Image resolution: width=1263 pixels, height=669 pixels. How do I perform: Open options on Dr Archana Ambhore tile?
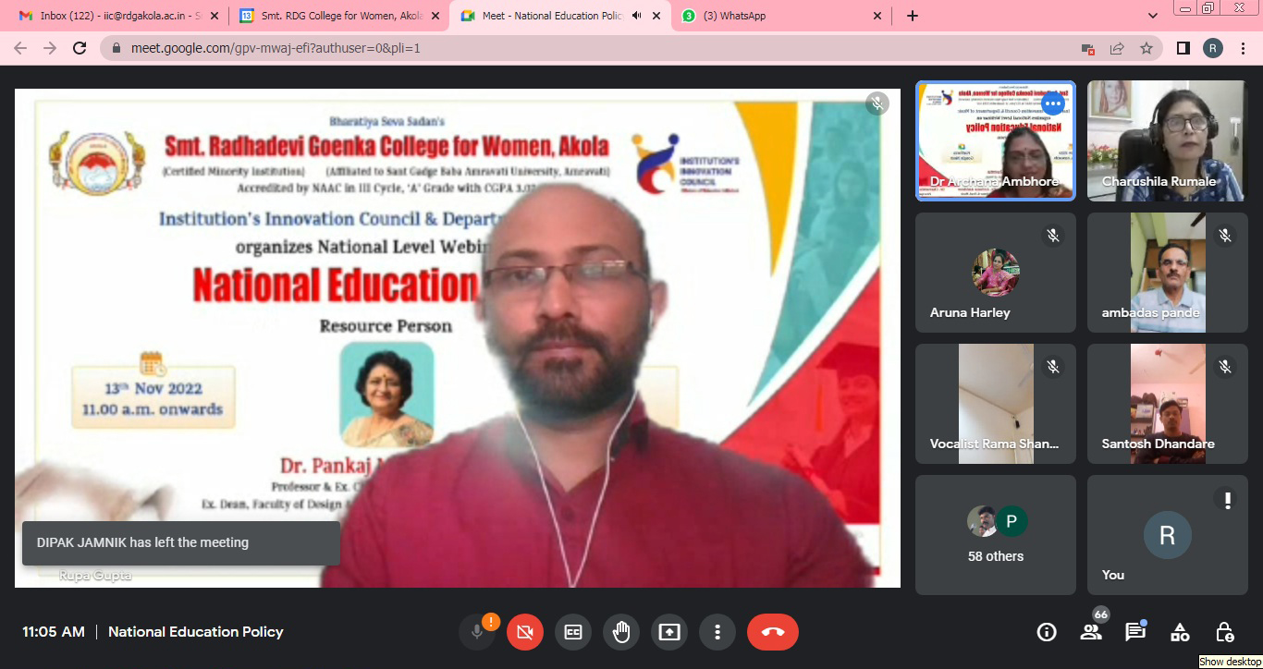point(1052,103)
